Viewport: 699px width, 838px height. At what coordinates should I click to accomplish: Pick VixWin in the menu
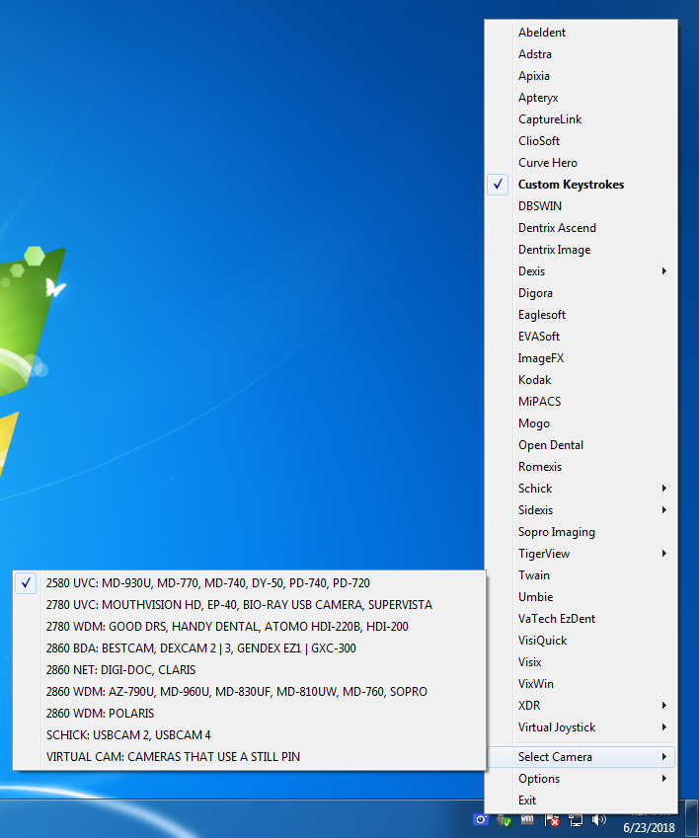click(x=581, y=684)
